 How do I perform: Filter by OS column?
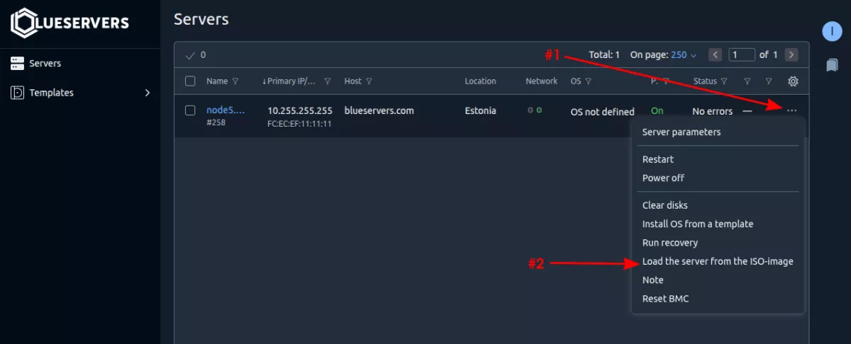[589, 81]
